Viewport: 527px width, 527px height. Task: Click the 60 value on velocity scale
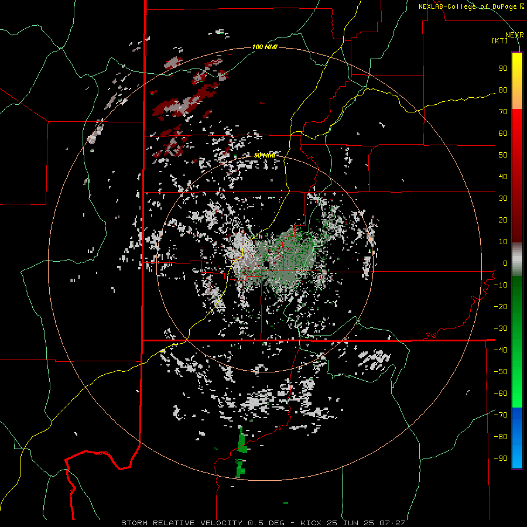(503, 134)
